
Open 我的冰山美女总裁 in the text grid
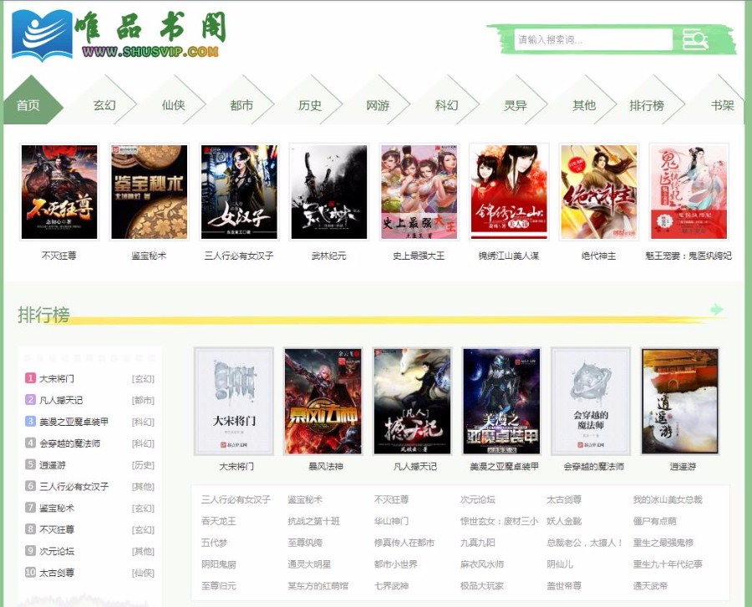pos(668,499)
